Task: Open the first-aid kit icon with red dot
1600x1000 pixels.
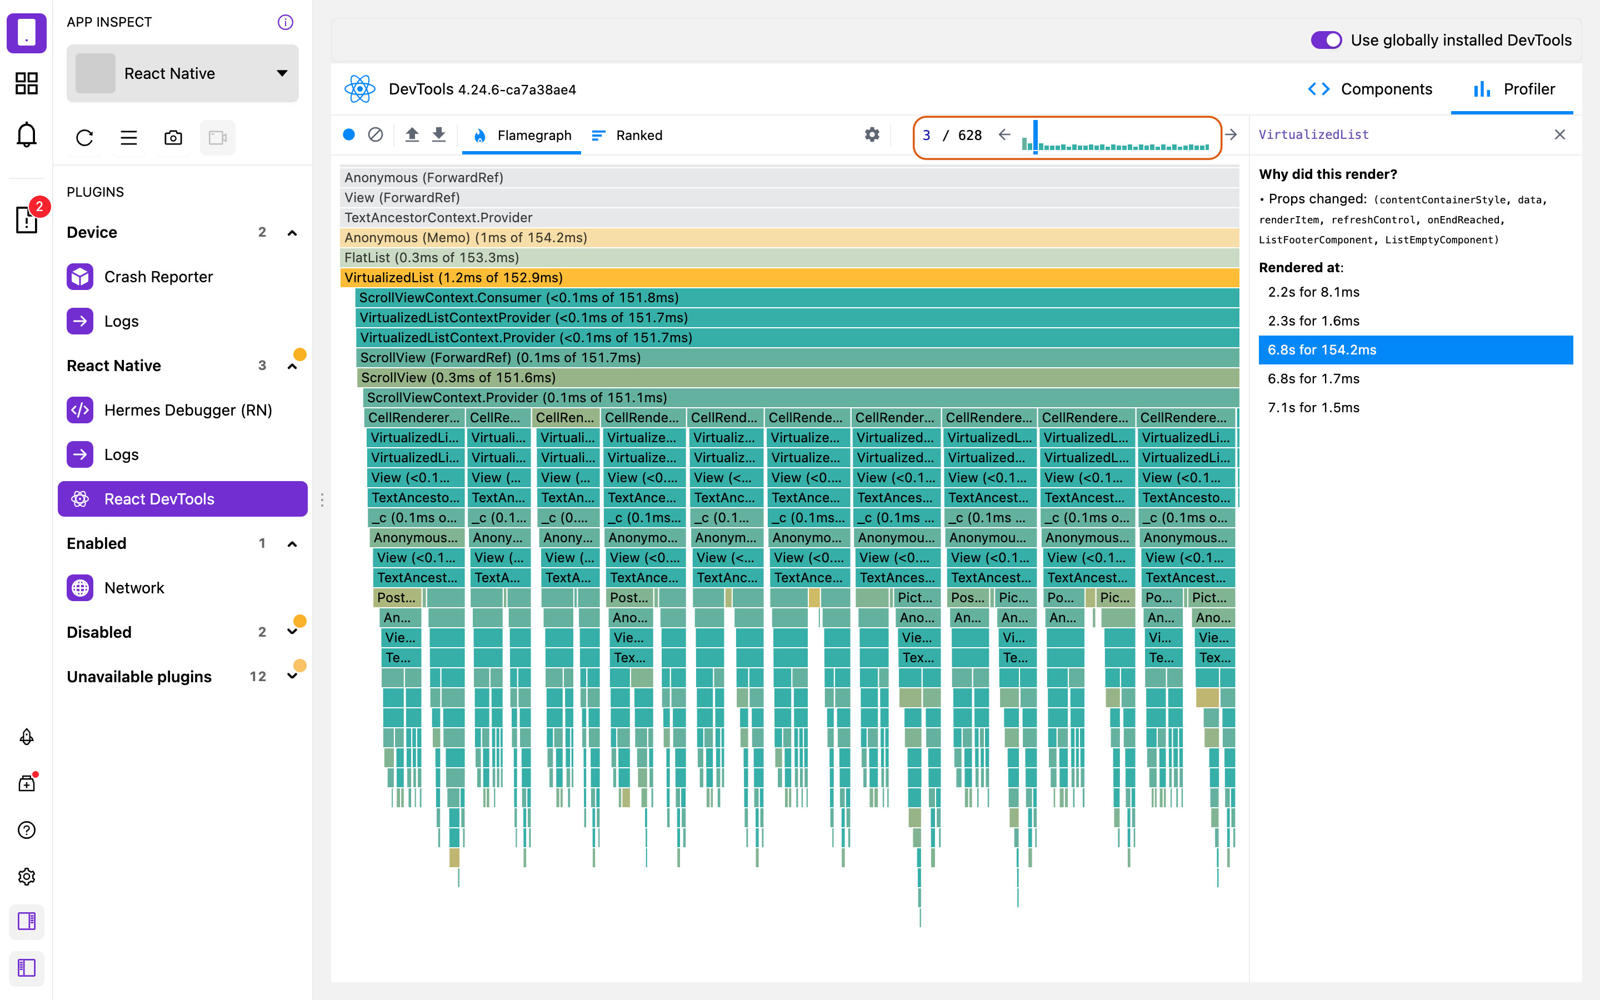Action: click(27, 783)
